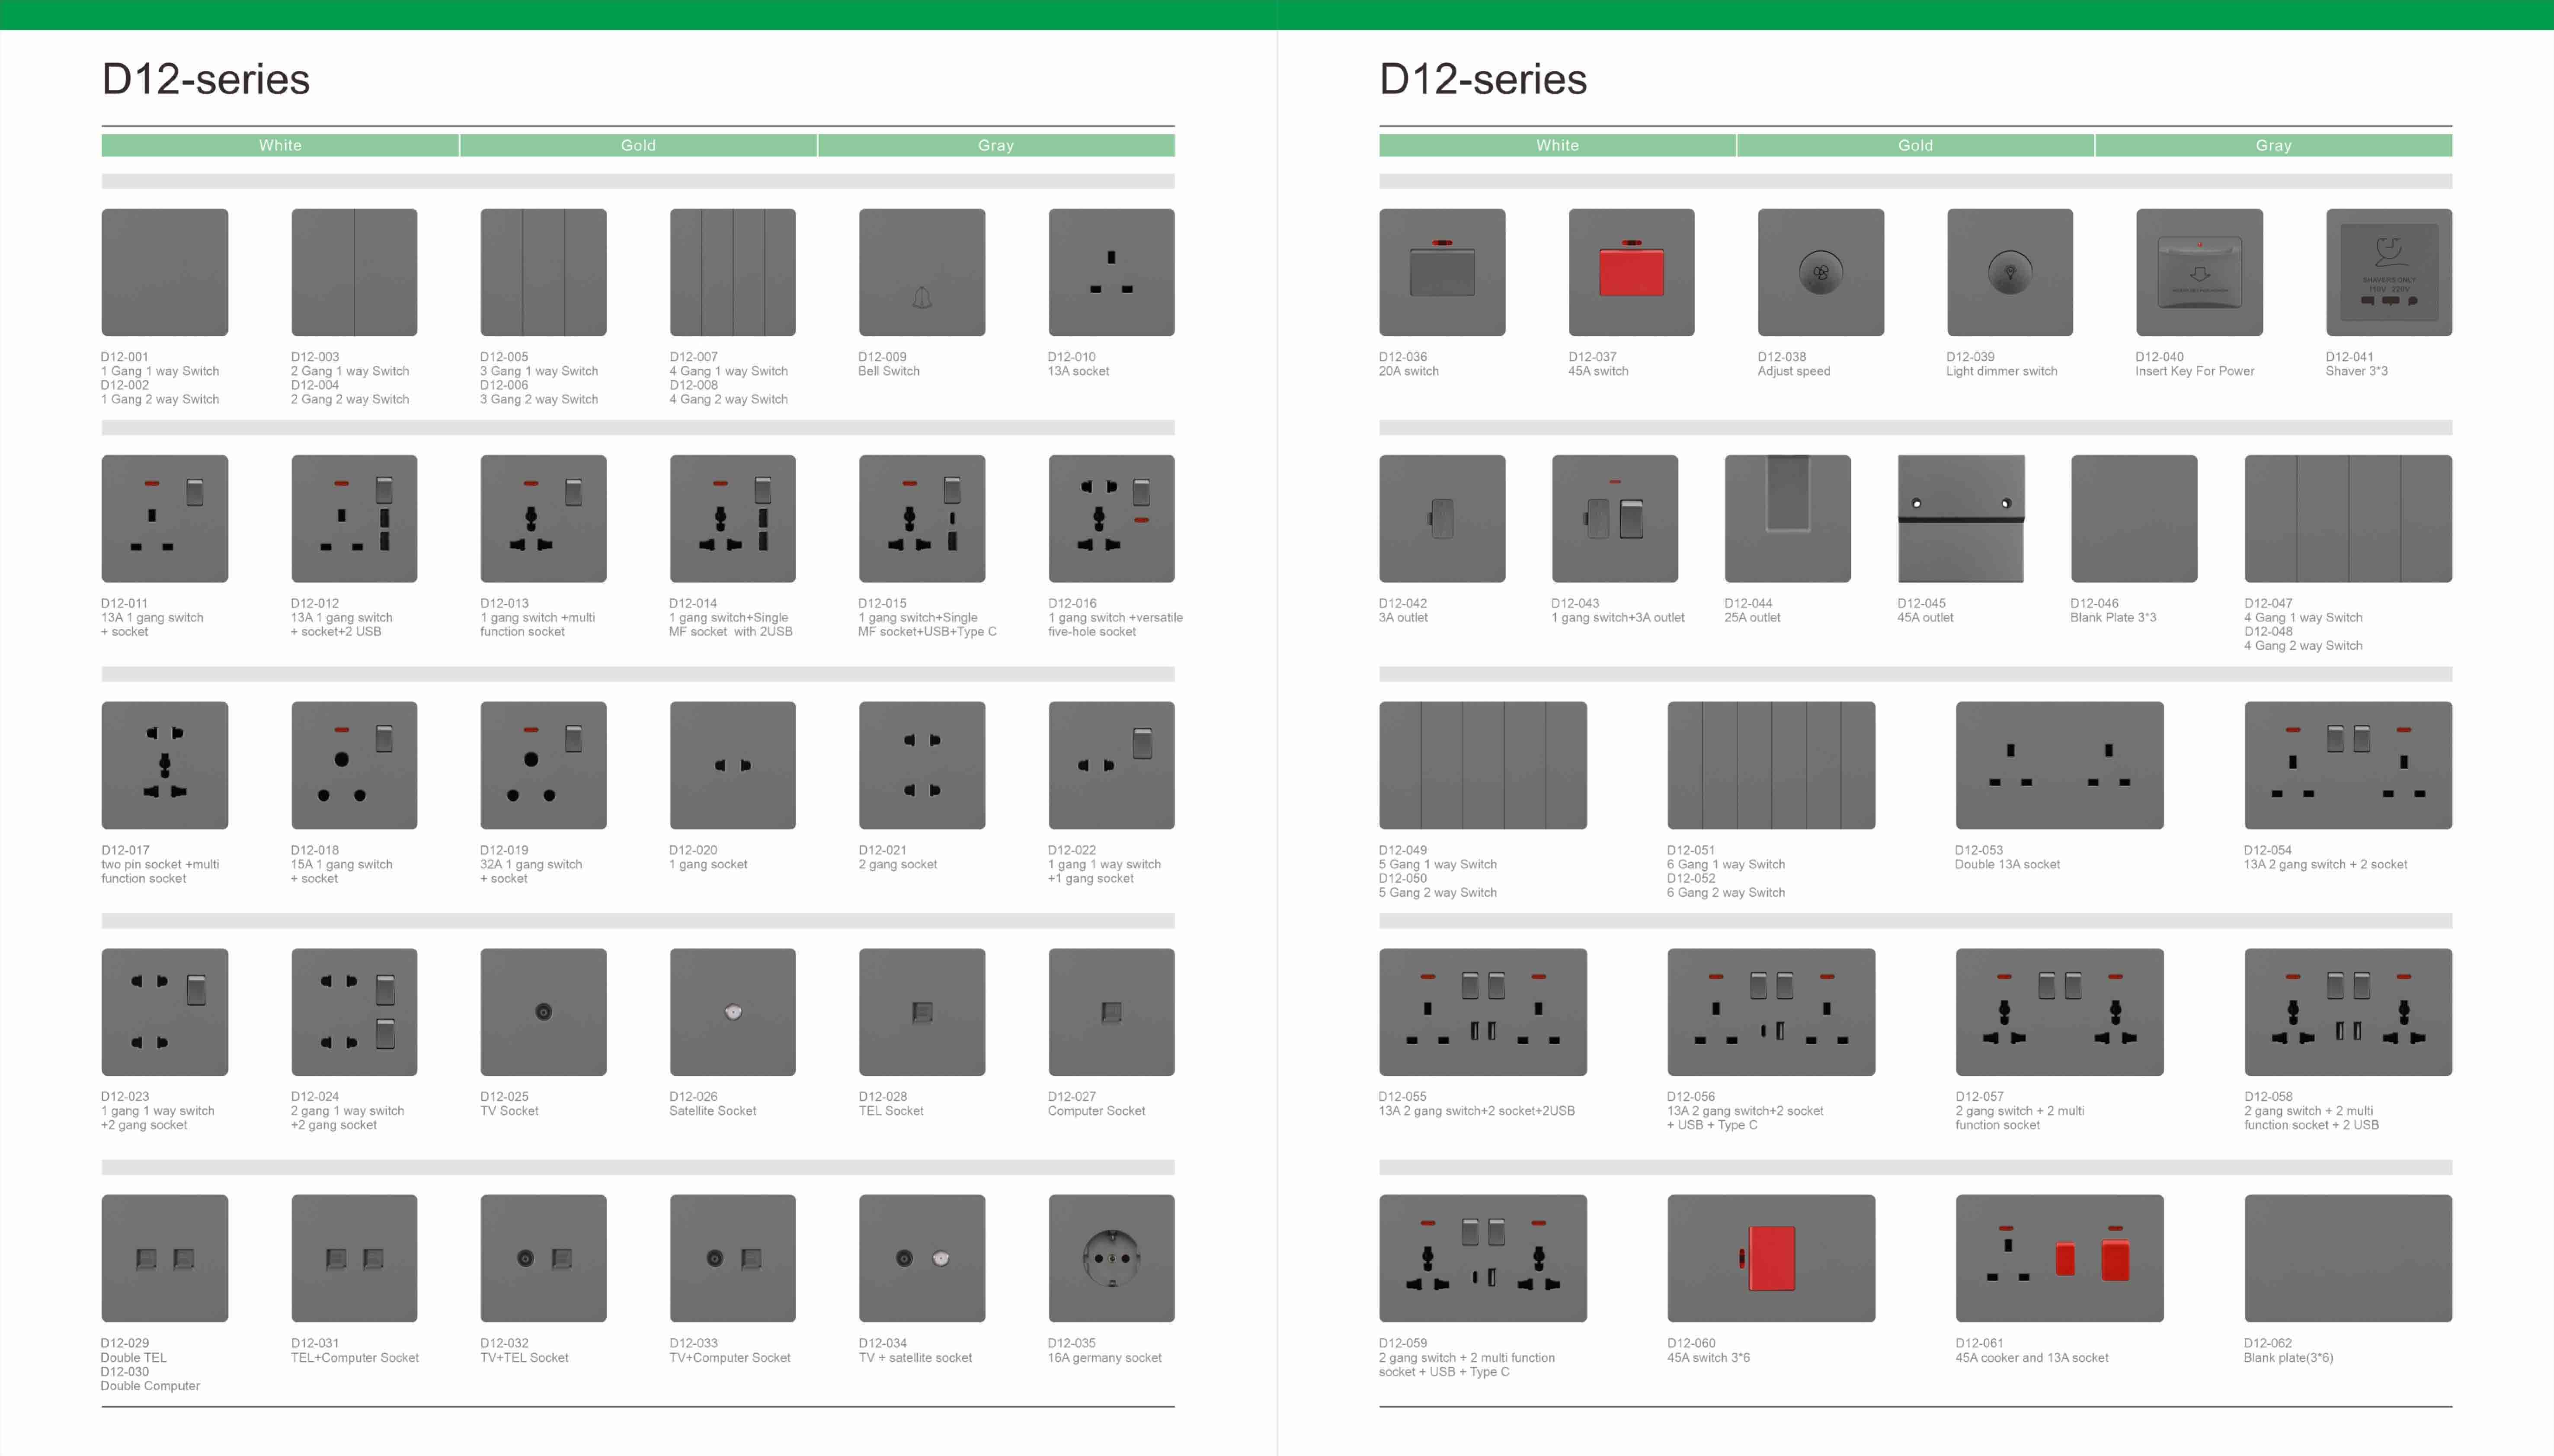Select the White tab on left page
Image resolution: width=2554 pixels, height=1456 pixels.
pos(280,146)
